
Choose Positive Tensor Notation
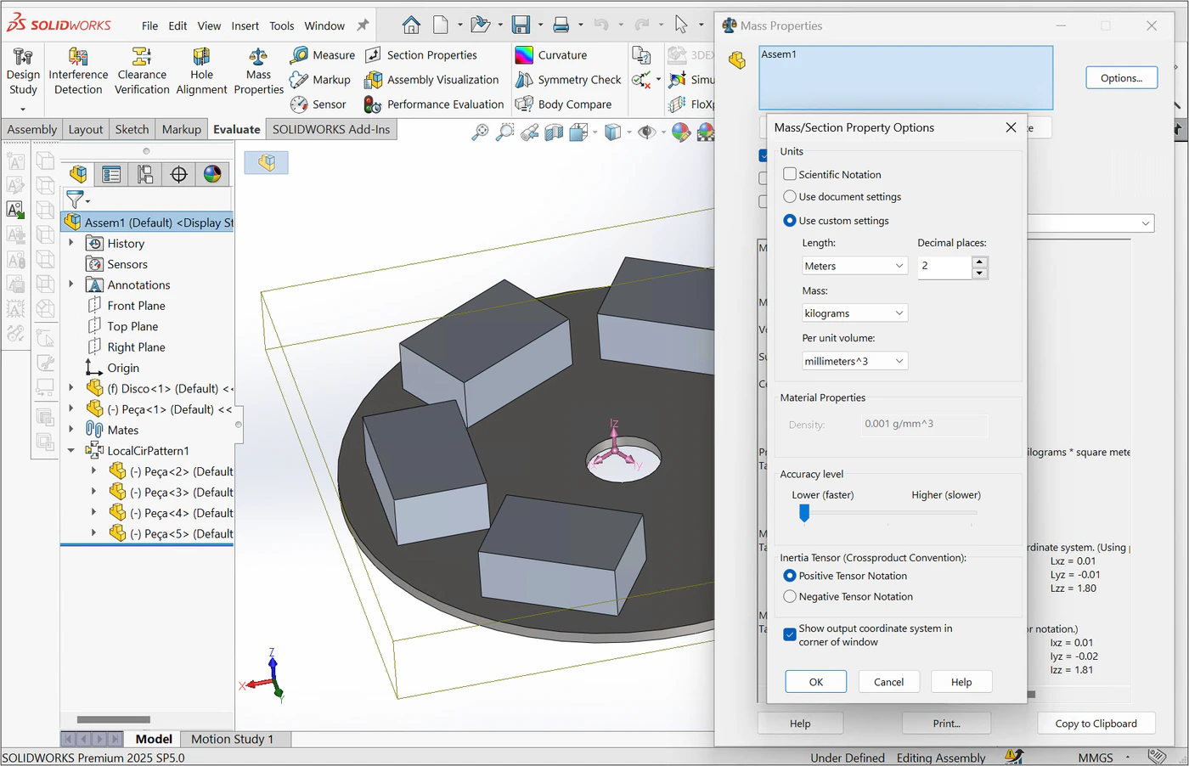coord(790,575)
